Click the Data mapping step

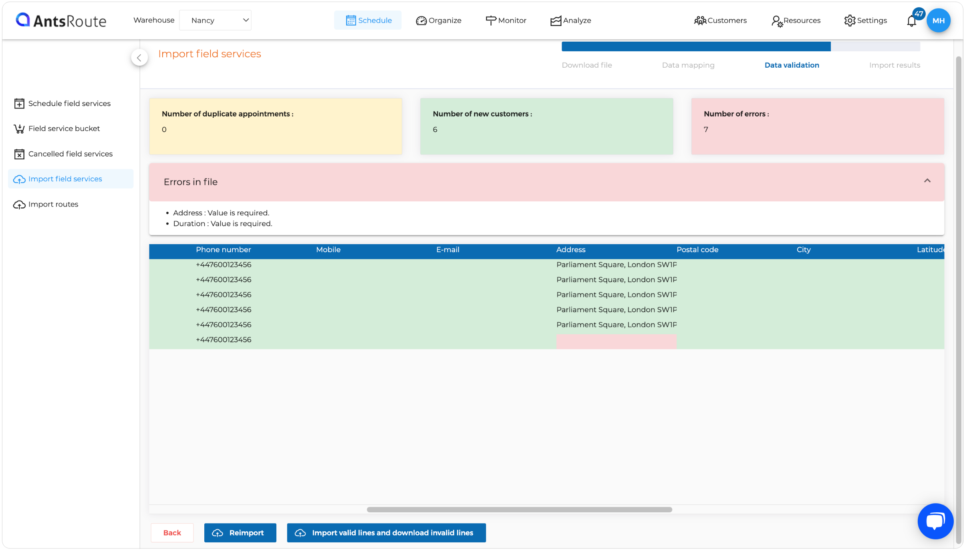pos(688,65)
